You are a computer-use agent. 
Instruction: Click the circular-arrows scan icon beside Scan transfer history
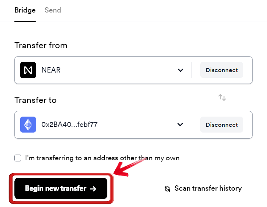[x=167, y=189]
